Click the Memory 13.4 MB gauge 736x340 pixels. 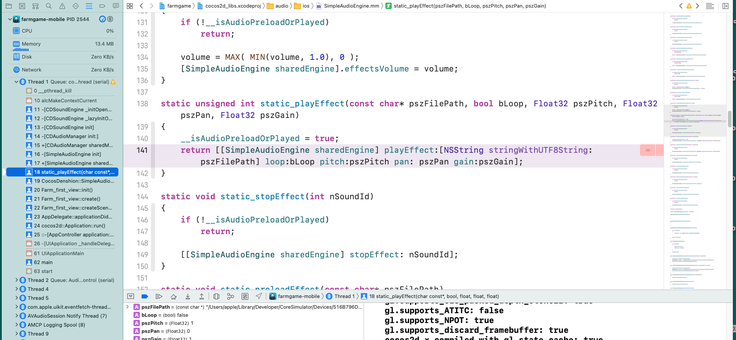tap(63, 44)
